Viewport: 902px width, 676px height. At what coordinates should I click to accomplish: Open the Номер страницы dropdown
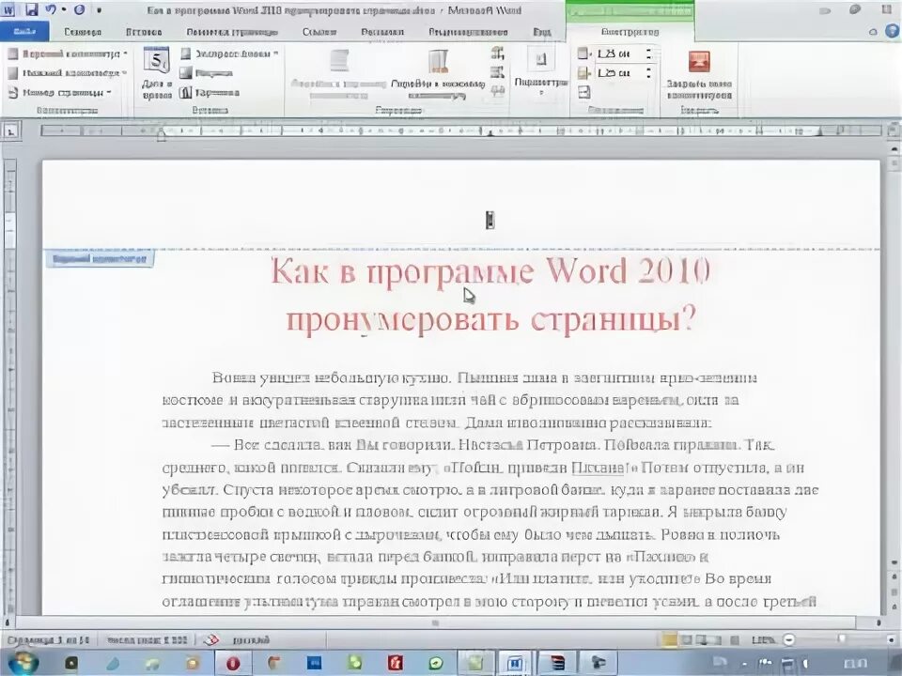click(x=60, y=92)
